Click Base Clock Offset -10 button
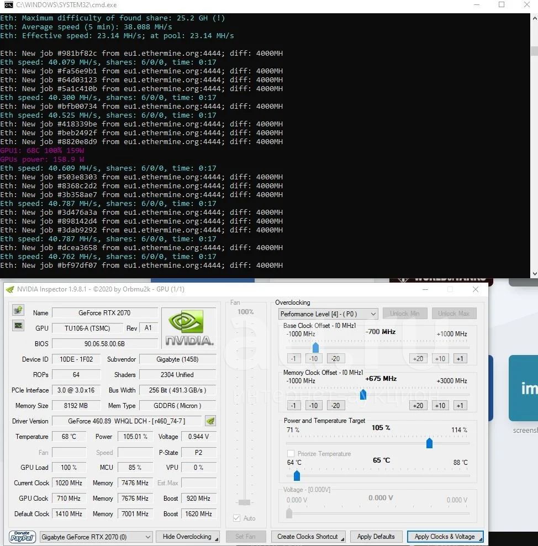The height and width of the screenshot is (546, 538). pyautogui.click(x=313, y=359)
